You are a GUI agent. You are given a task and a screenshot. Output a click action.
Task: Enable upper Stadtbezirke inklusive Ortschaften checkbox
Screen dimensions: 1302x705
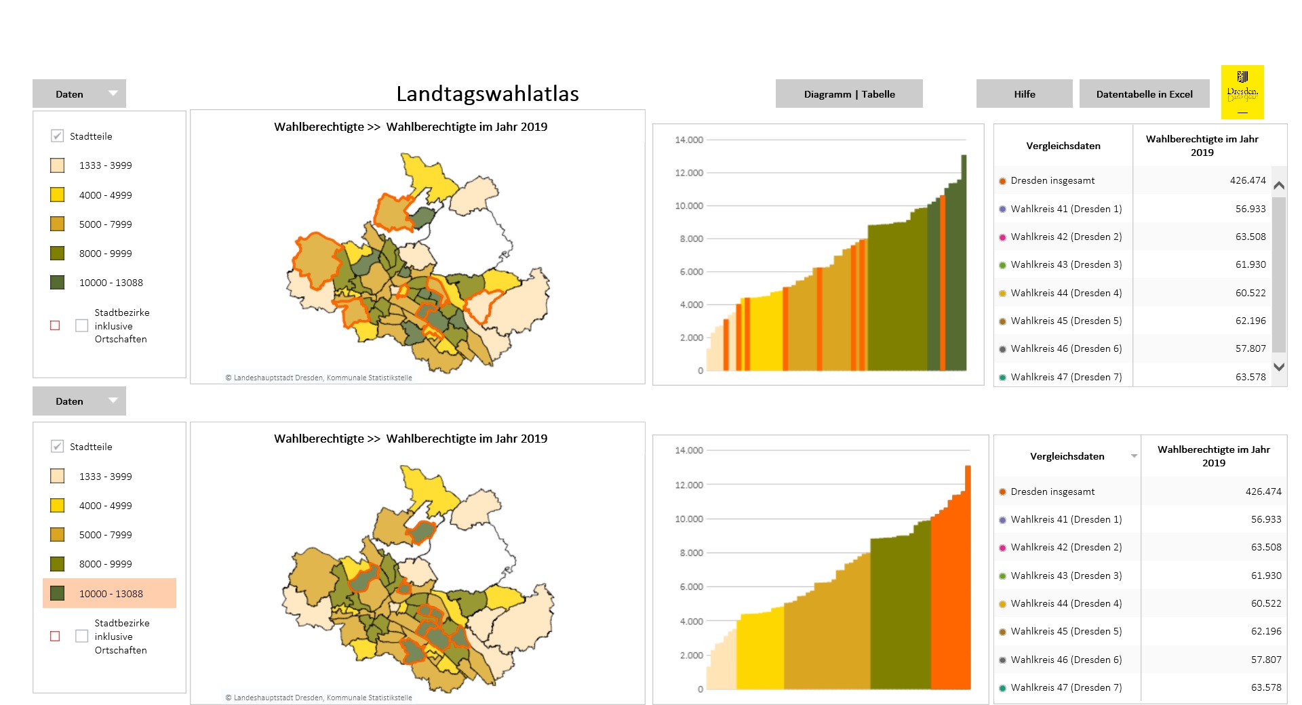click(x=82, y=325)
